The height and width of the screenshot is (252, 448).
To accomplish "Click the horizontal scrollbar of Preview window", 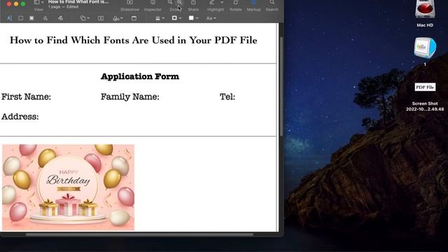I will pos(139,234).
